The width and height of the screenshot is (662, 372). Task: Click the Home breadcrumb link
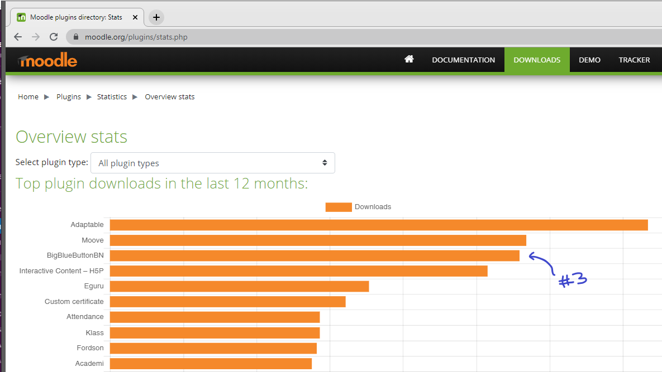(28, 97)
